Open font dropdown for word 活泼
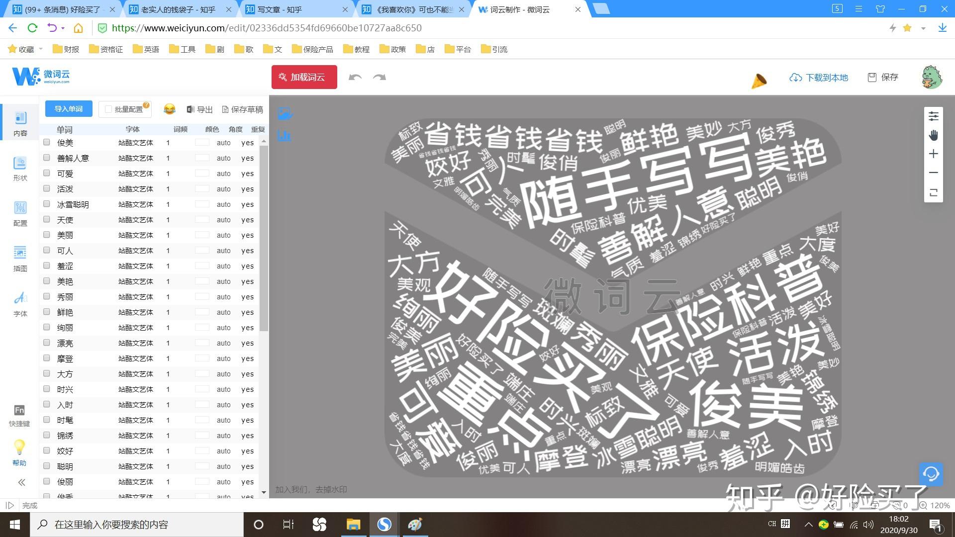 pyautogui.click(x=136, y=189)
